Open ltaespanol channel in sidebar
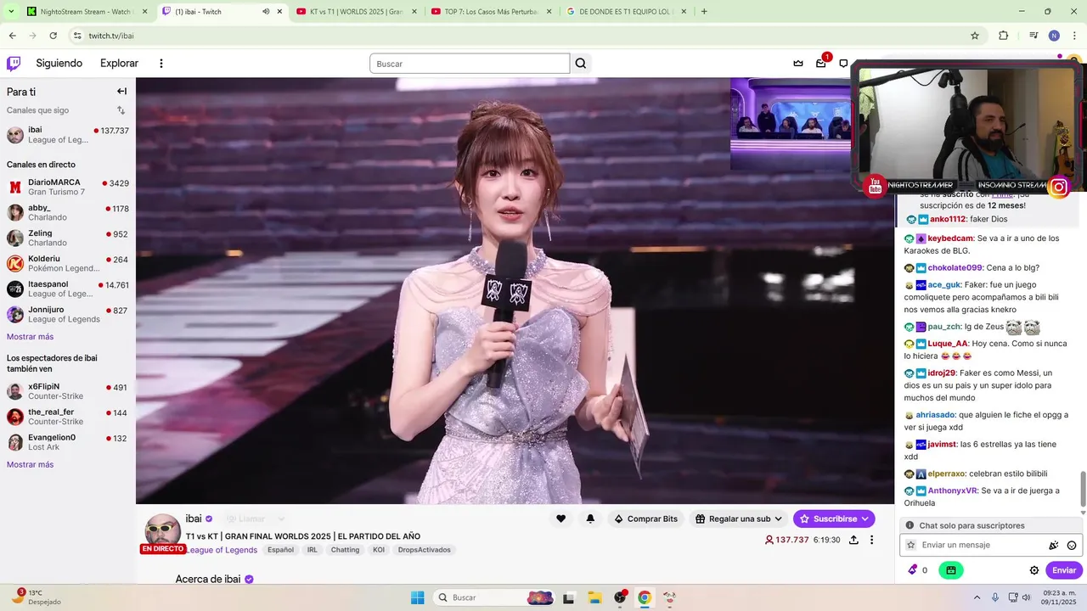The image size is (1087, 611). click(68, 289)
